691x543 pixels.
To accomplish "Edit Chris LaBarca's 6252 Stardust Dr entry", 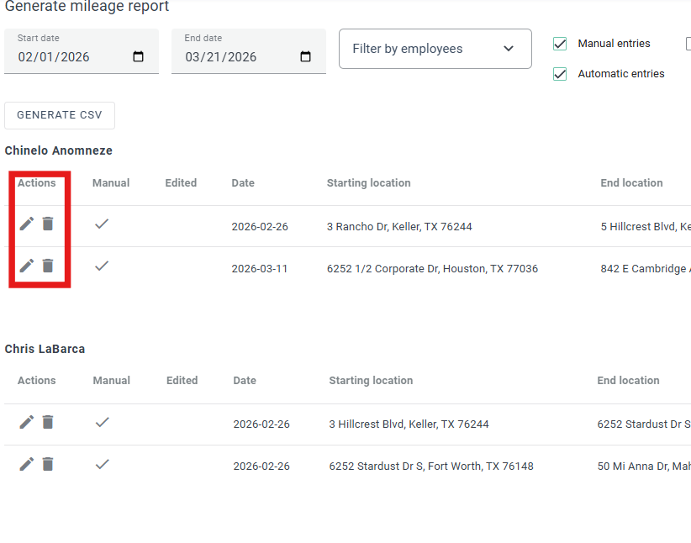I will point(27,464).
